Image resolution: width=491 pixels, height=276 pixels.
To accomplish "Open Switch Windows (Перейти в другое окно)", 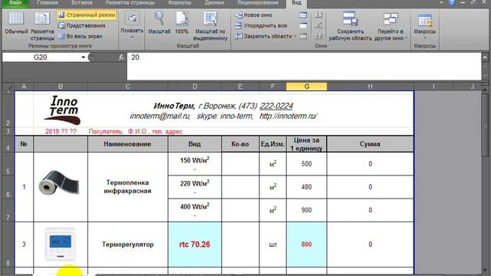I will (x=390, y=26).
